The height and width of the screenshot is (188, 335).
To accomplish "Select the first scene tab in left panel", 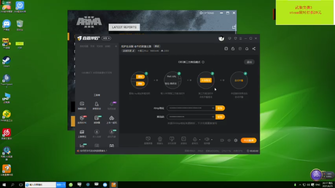I will (84, 46).
